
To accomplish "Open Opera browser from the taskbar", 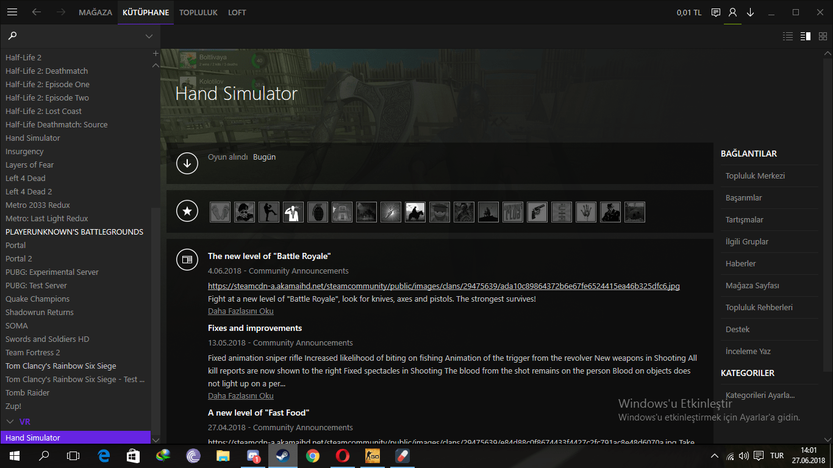I will coord(342,455).
